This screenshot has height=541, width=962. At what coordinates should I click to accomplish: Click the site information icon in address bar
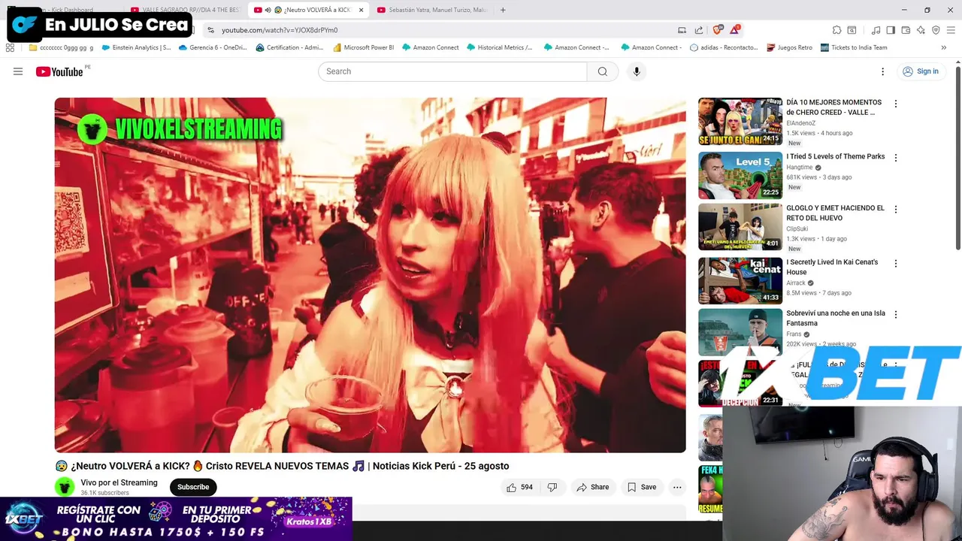point(211,30)
